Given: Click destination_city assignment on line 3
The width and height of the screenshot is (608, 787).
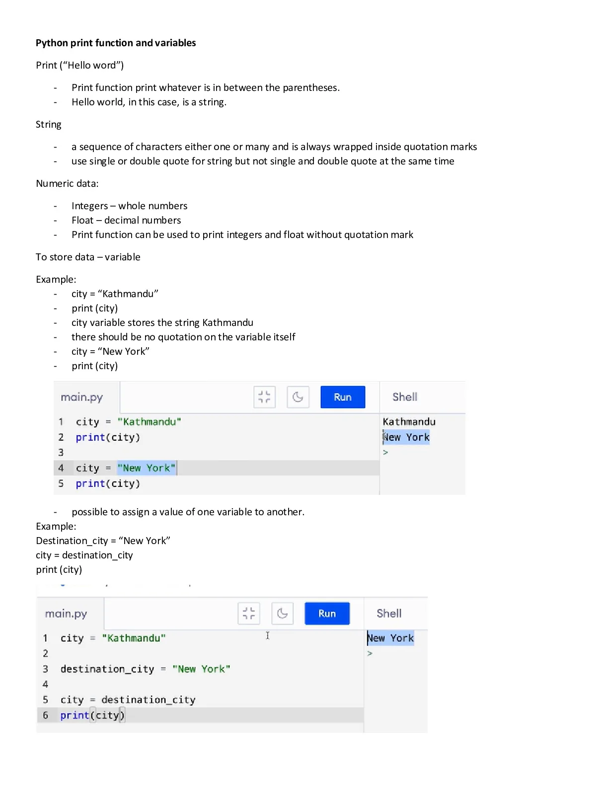Looking at the screenshot, I should click(x=145, y=669).
